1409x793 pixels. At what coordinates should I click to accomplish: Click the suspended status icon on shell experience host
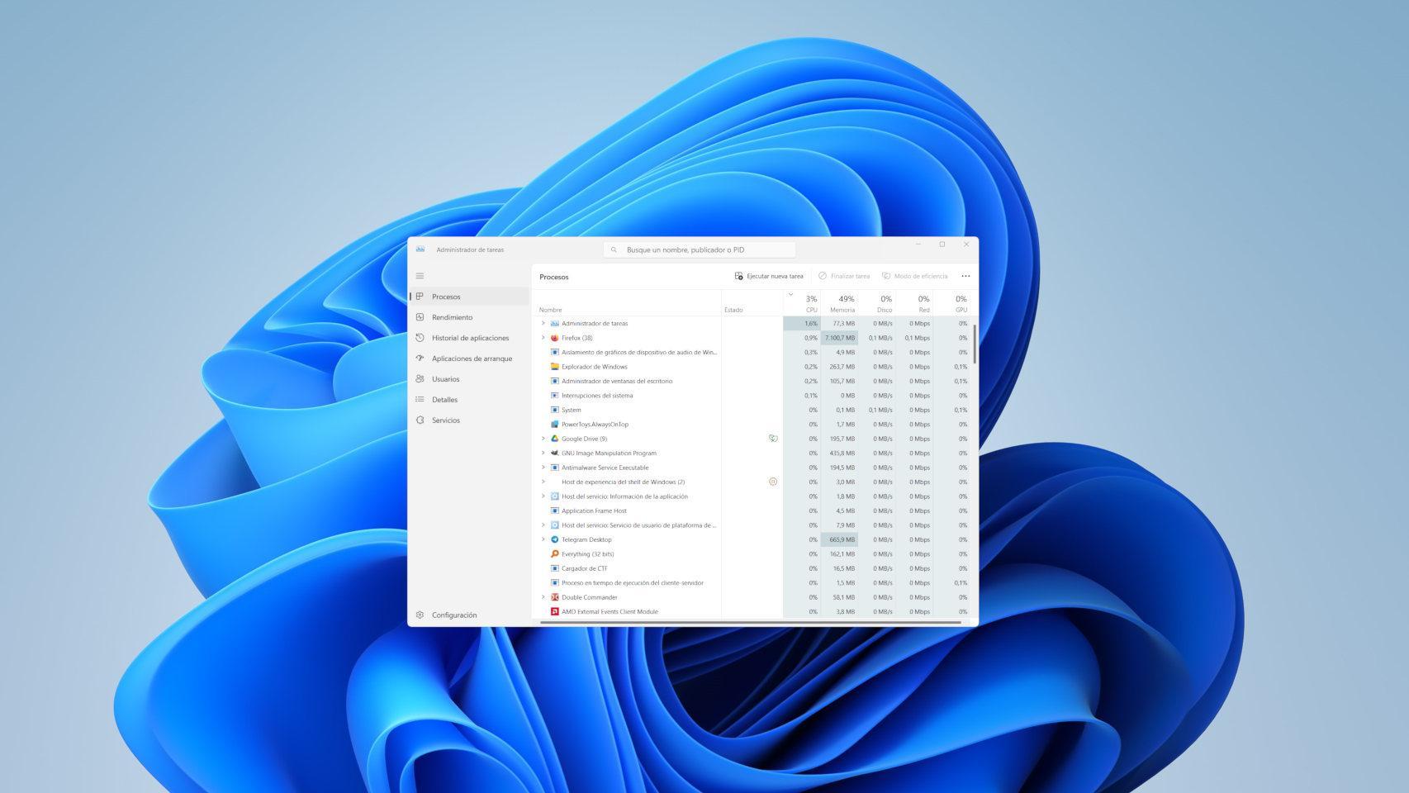pos(772,482)
